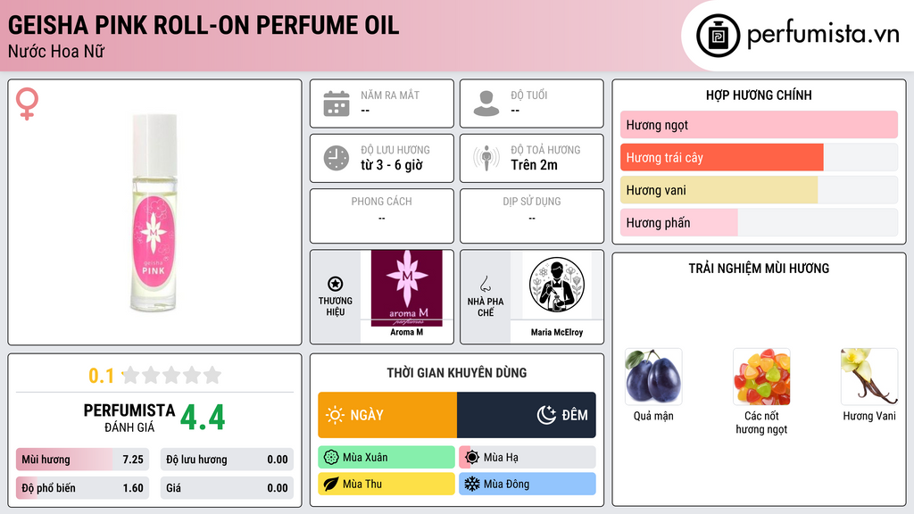The image size is (914, 514).
Task: Open the Aroma M brand logo image
Action: 407,288
